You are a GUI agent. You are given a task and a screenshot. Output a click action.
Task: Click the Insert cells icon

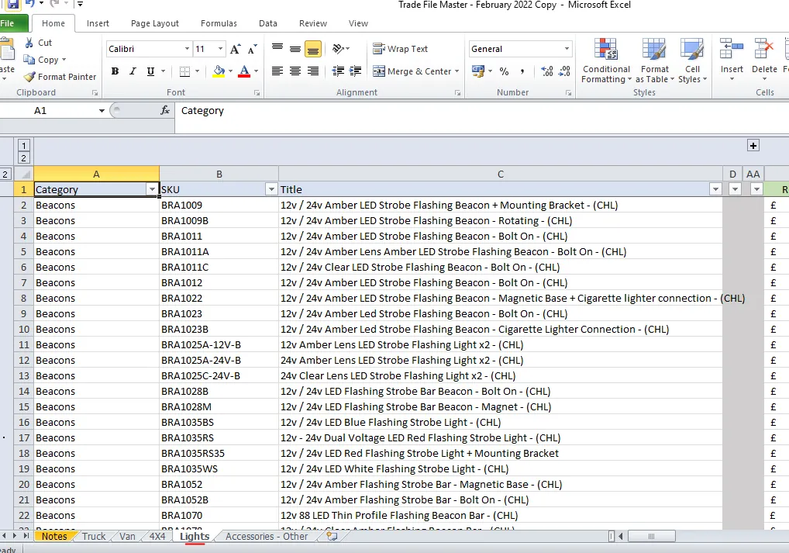[731, 50]
